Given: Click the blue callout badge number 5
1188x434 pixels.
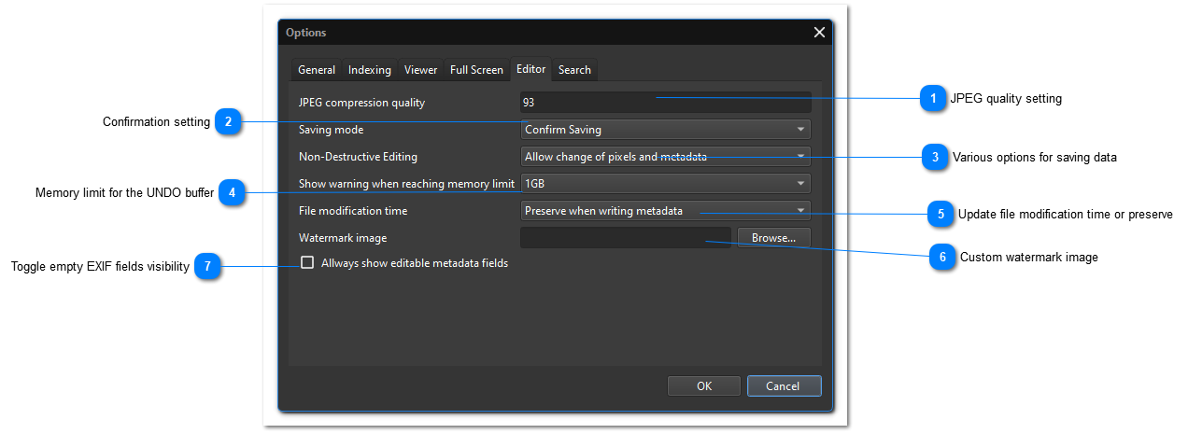Looking at the screenshot, I should [x=940, y=214].
